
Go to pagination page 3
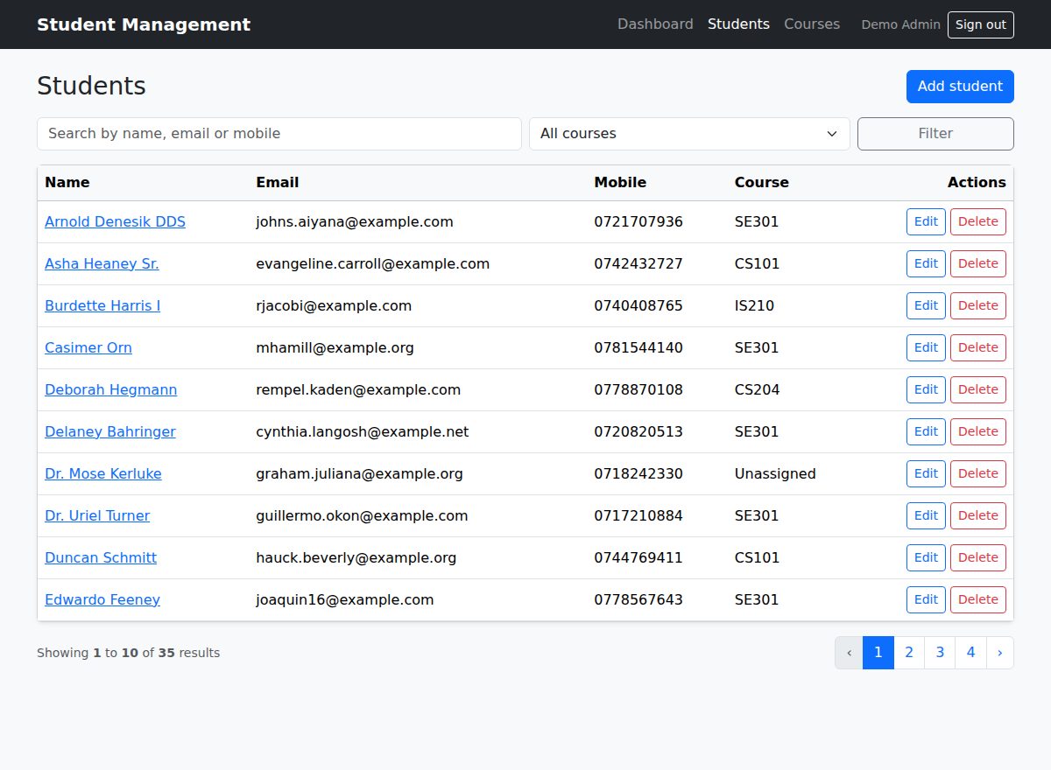[x=940, y=653]
